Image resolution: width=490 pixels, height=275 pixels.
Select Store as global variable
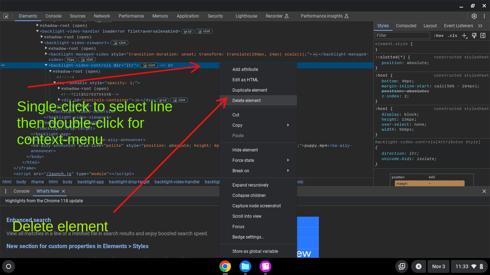258,251
